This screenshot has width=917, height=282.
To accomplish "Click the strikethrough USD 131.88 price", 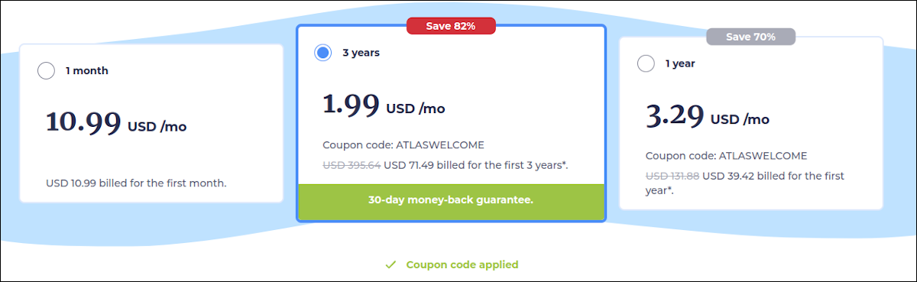I will [x=672, y=176].
